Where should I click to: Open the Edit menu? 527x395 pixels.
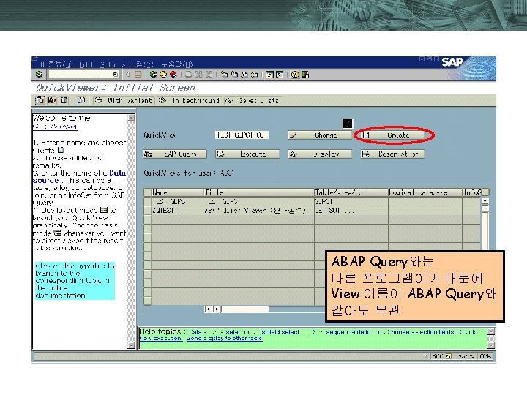click(86, 64)
